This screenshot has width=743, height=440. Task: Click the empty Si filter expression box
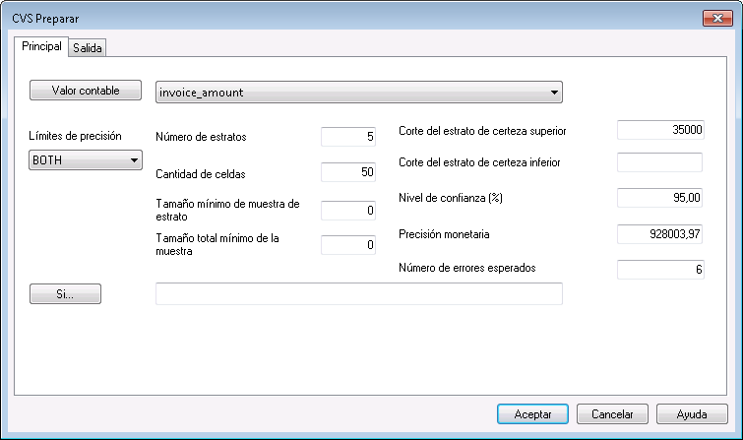(x=359, y=294)
